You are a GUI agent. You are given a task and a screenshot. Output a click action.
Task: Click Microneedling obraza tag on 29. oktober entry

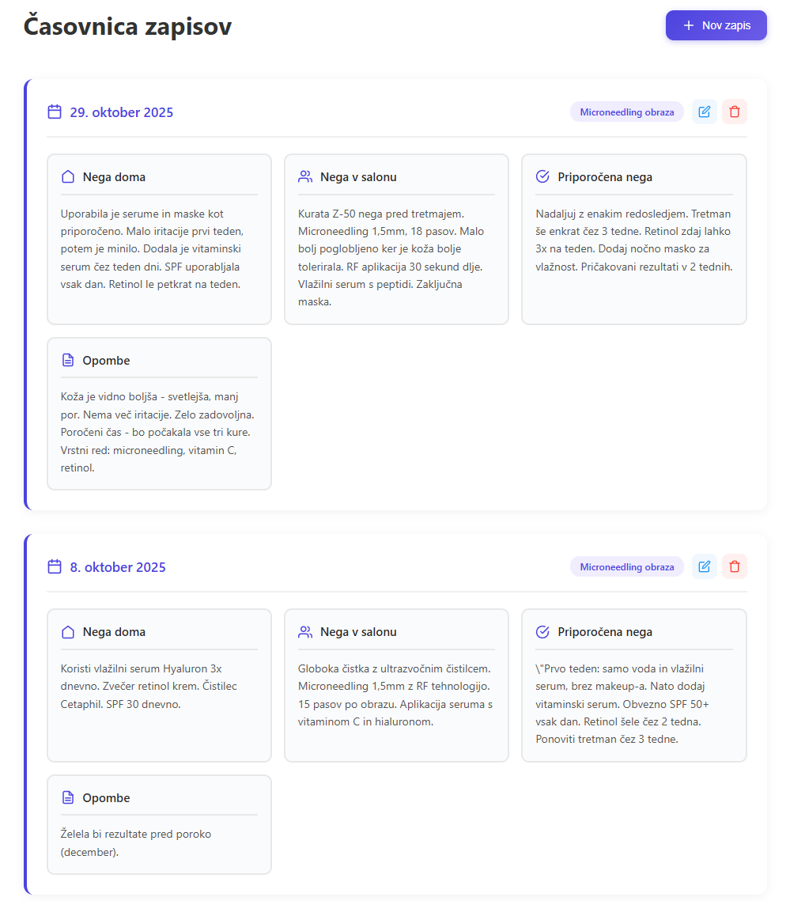point(627,112)
